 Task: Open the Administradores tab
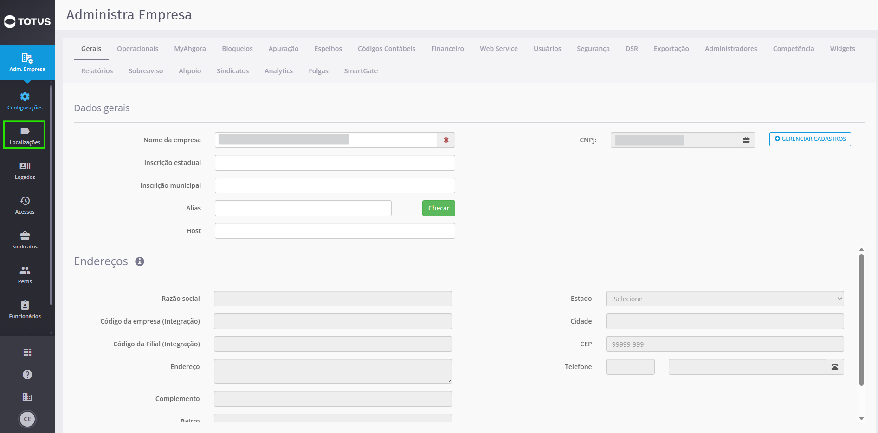point(731,49)
